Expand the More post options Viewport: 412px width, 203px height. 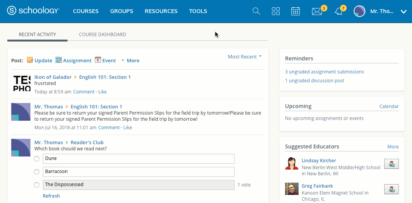(x=130, y=60)
